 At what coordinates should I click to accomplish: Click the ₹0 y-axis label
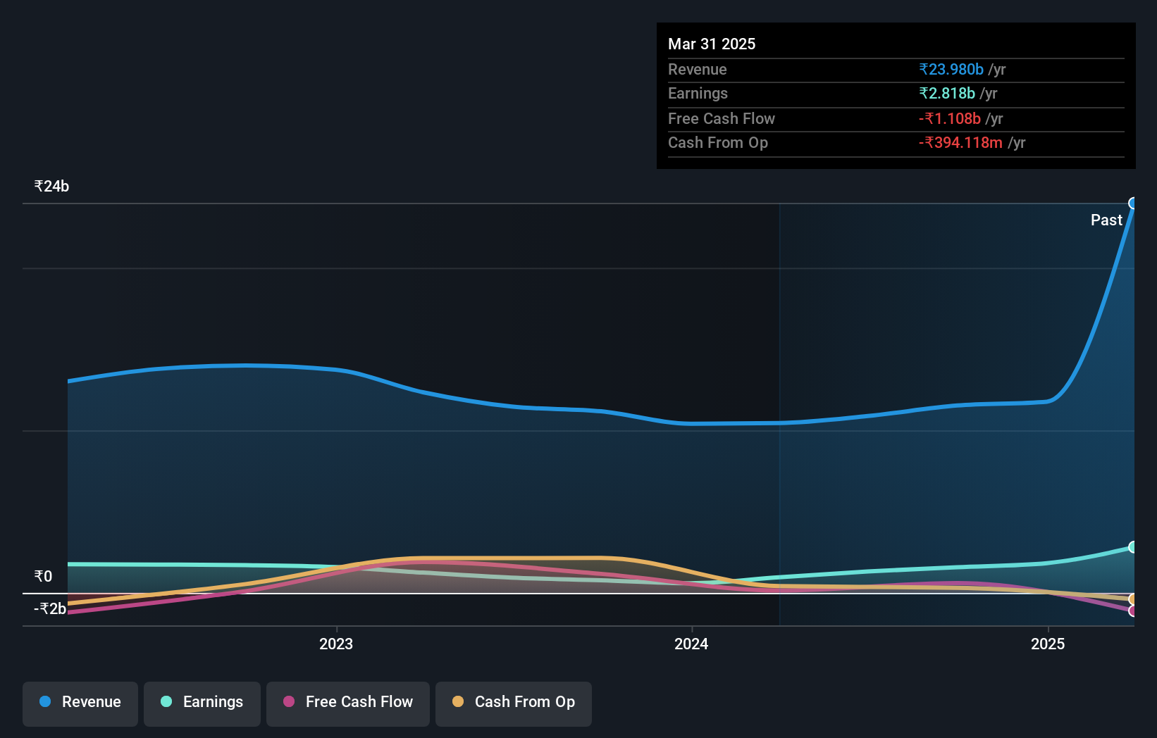click(43, 576)
